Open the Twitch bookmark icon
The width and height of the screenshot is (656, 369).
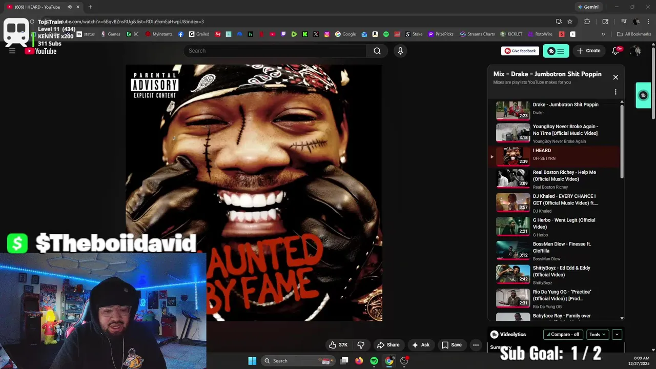(283, 34)
